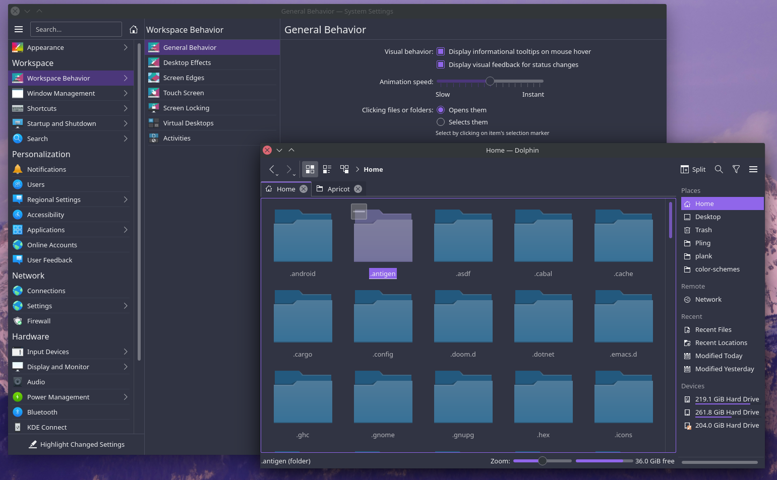Switch Dolphin to Compact view mode
Image resolution: width=777 pixels, height=480 pixels.
tap(327, 169)
